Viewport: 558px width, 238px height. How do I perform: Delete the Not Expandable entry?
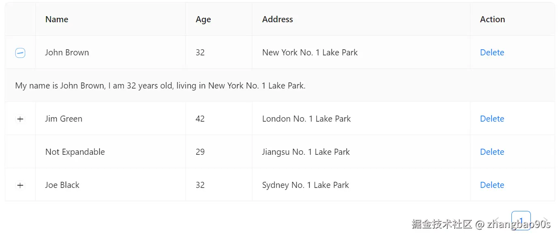click(x=492, y=152)
